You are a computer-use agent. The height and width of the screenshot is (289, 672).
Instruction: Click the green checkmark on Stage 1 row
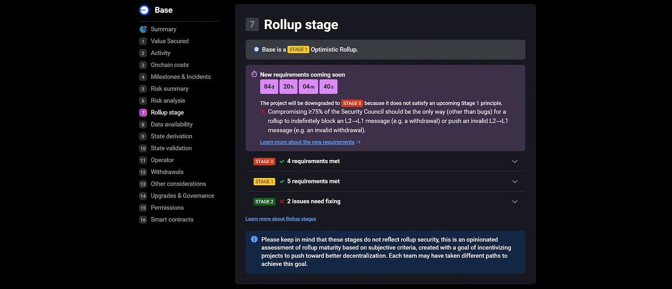[282, 182]
